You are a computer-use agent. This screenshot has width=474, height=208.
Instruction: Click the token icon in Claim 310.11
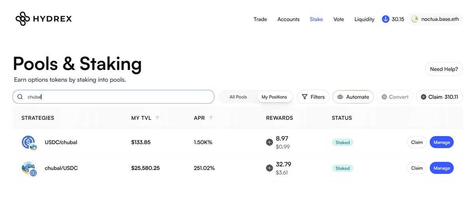(423, 97)
